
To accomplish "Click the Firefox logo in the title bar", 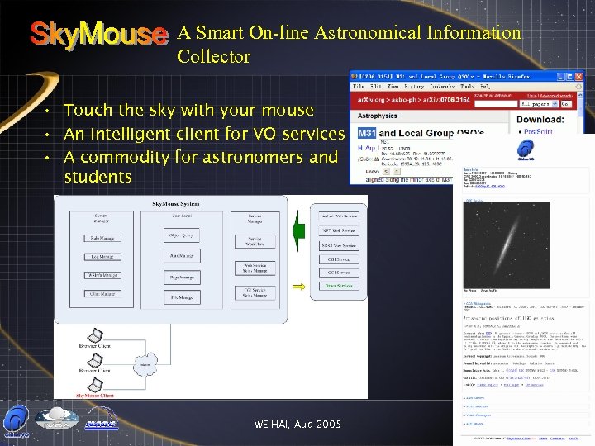I will tap(355, 76).
